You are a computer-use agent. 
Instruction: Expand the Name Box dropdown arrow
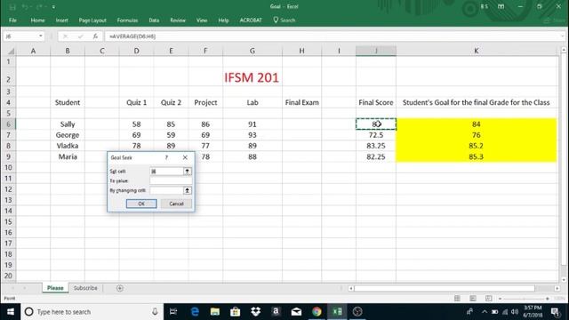click(x=41, y=36)
